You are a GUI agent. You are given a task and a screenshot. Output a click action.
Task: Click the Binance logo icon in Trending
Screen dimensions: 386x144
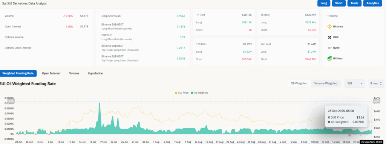coord(329,27)
